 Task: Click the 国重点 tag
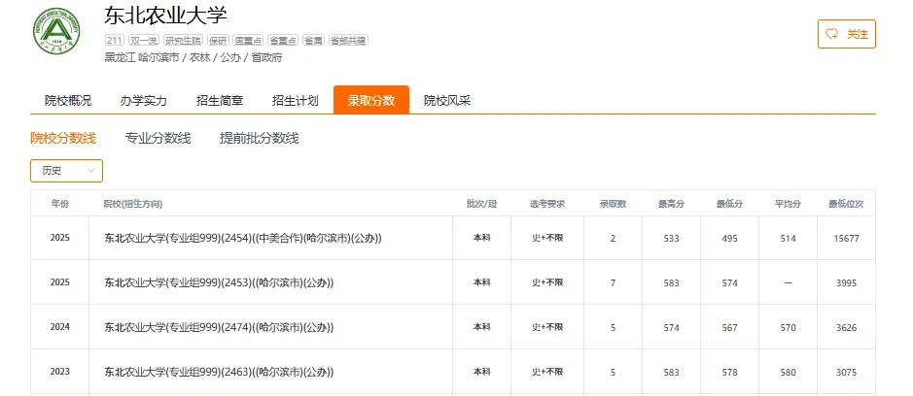point(248,40)
